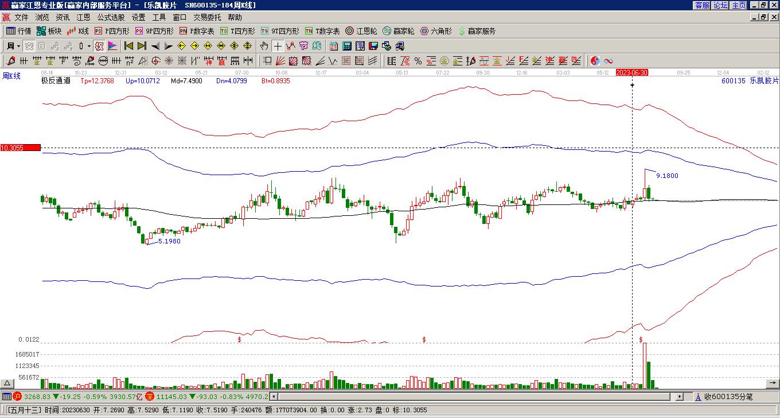This screenshot has height=418, width=780.
Task: Select the yin-yang Taiji icon
Action: coord(595,61)
